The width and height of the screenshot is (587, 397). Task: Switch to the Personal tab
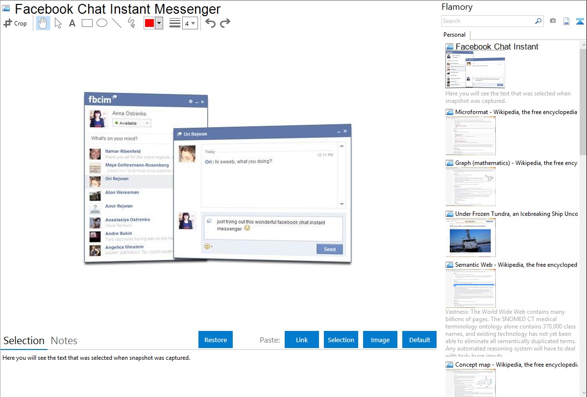[455, 35]
